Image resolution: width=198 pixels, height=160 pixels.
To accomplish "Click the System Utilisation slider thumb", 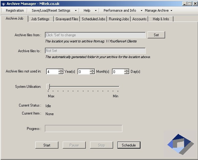I will [x=48, y=87].
